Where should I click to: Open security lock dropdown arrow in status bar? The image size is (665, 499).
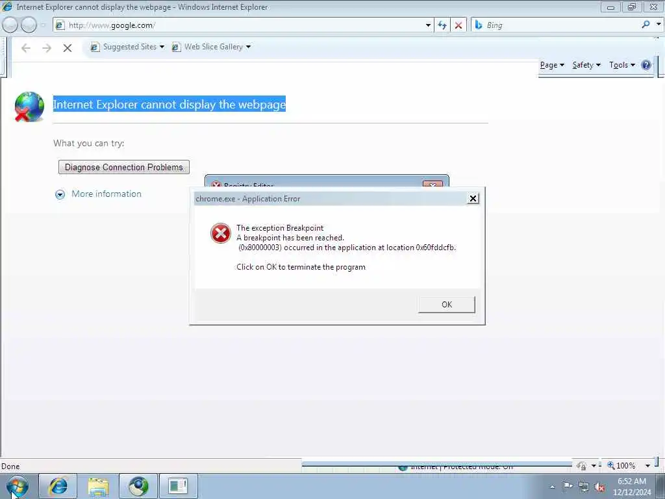click(x=594, y=466)
